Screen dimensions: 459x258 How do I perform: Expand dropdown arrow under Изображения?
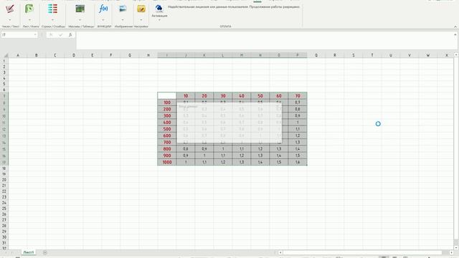123,20
